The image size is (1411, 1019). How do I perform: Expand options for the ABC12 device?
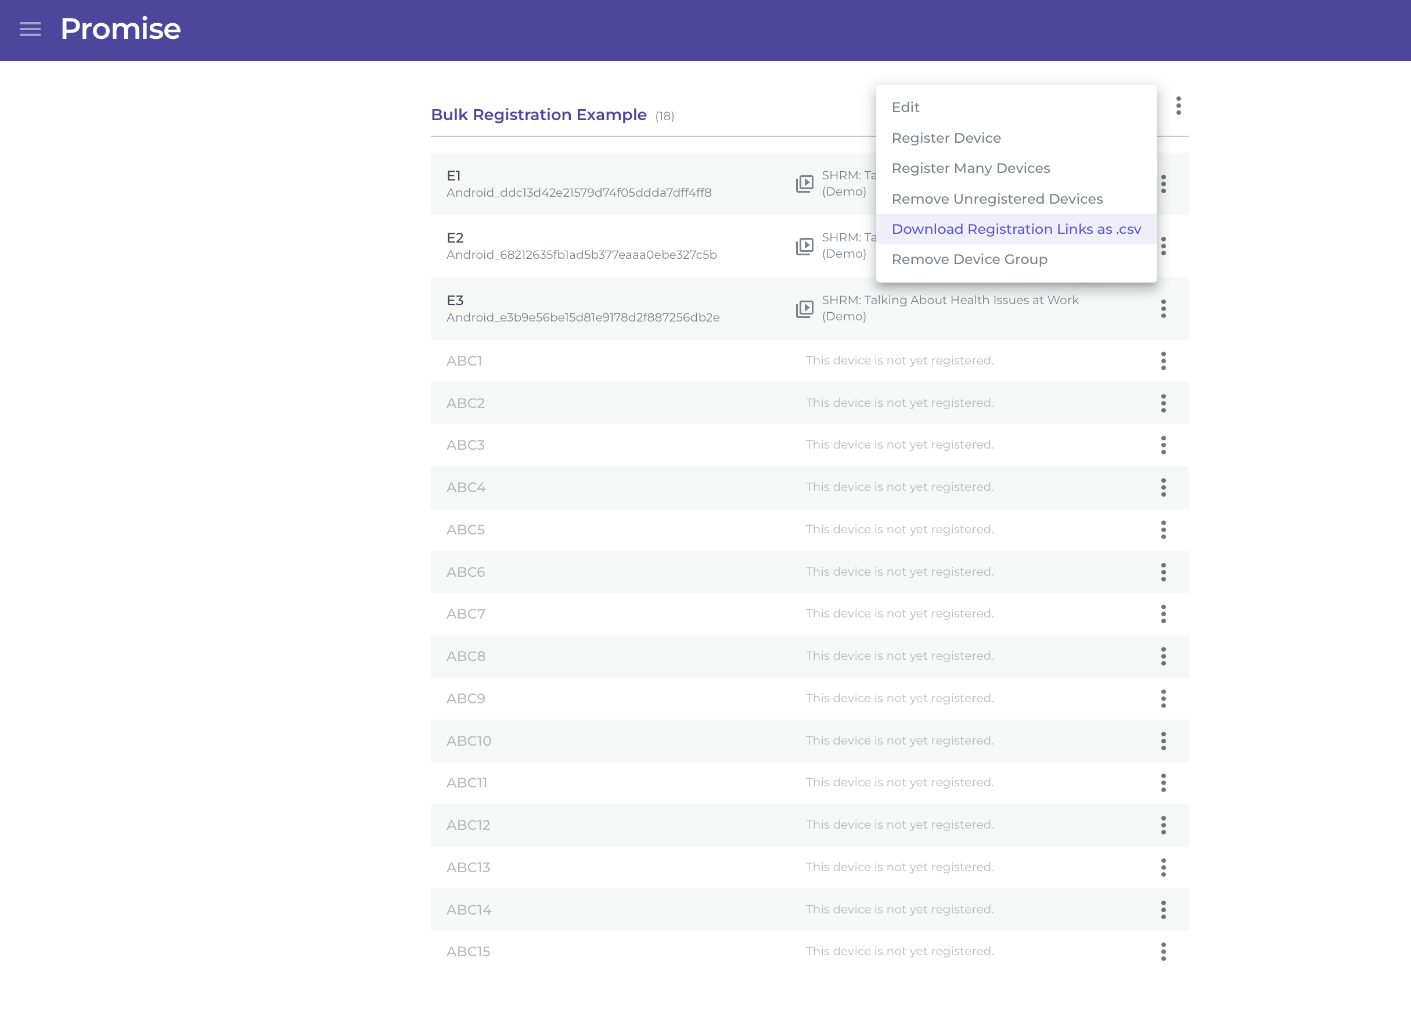(x=1162, y=825)
